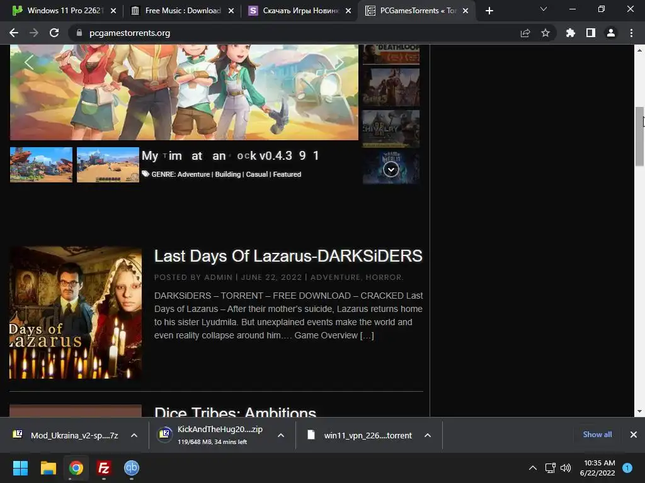Reload the pcgamestorrents page
Image resolution: width=645 pixels, height=483 pixels.
pos(54,33)
